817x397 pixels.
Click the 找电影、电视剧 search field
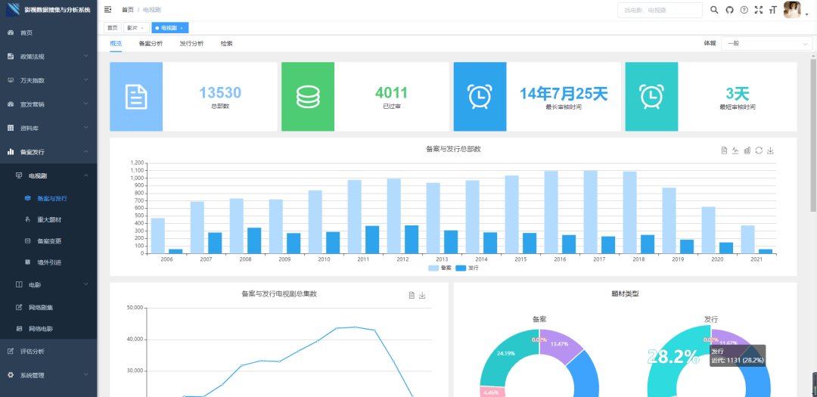tap(659, 10)
